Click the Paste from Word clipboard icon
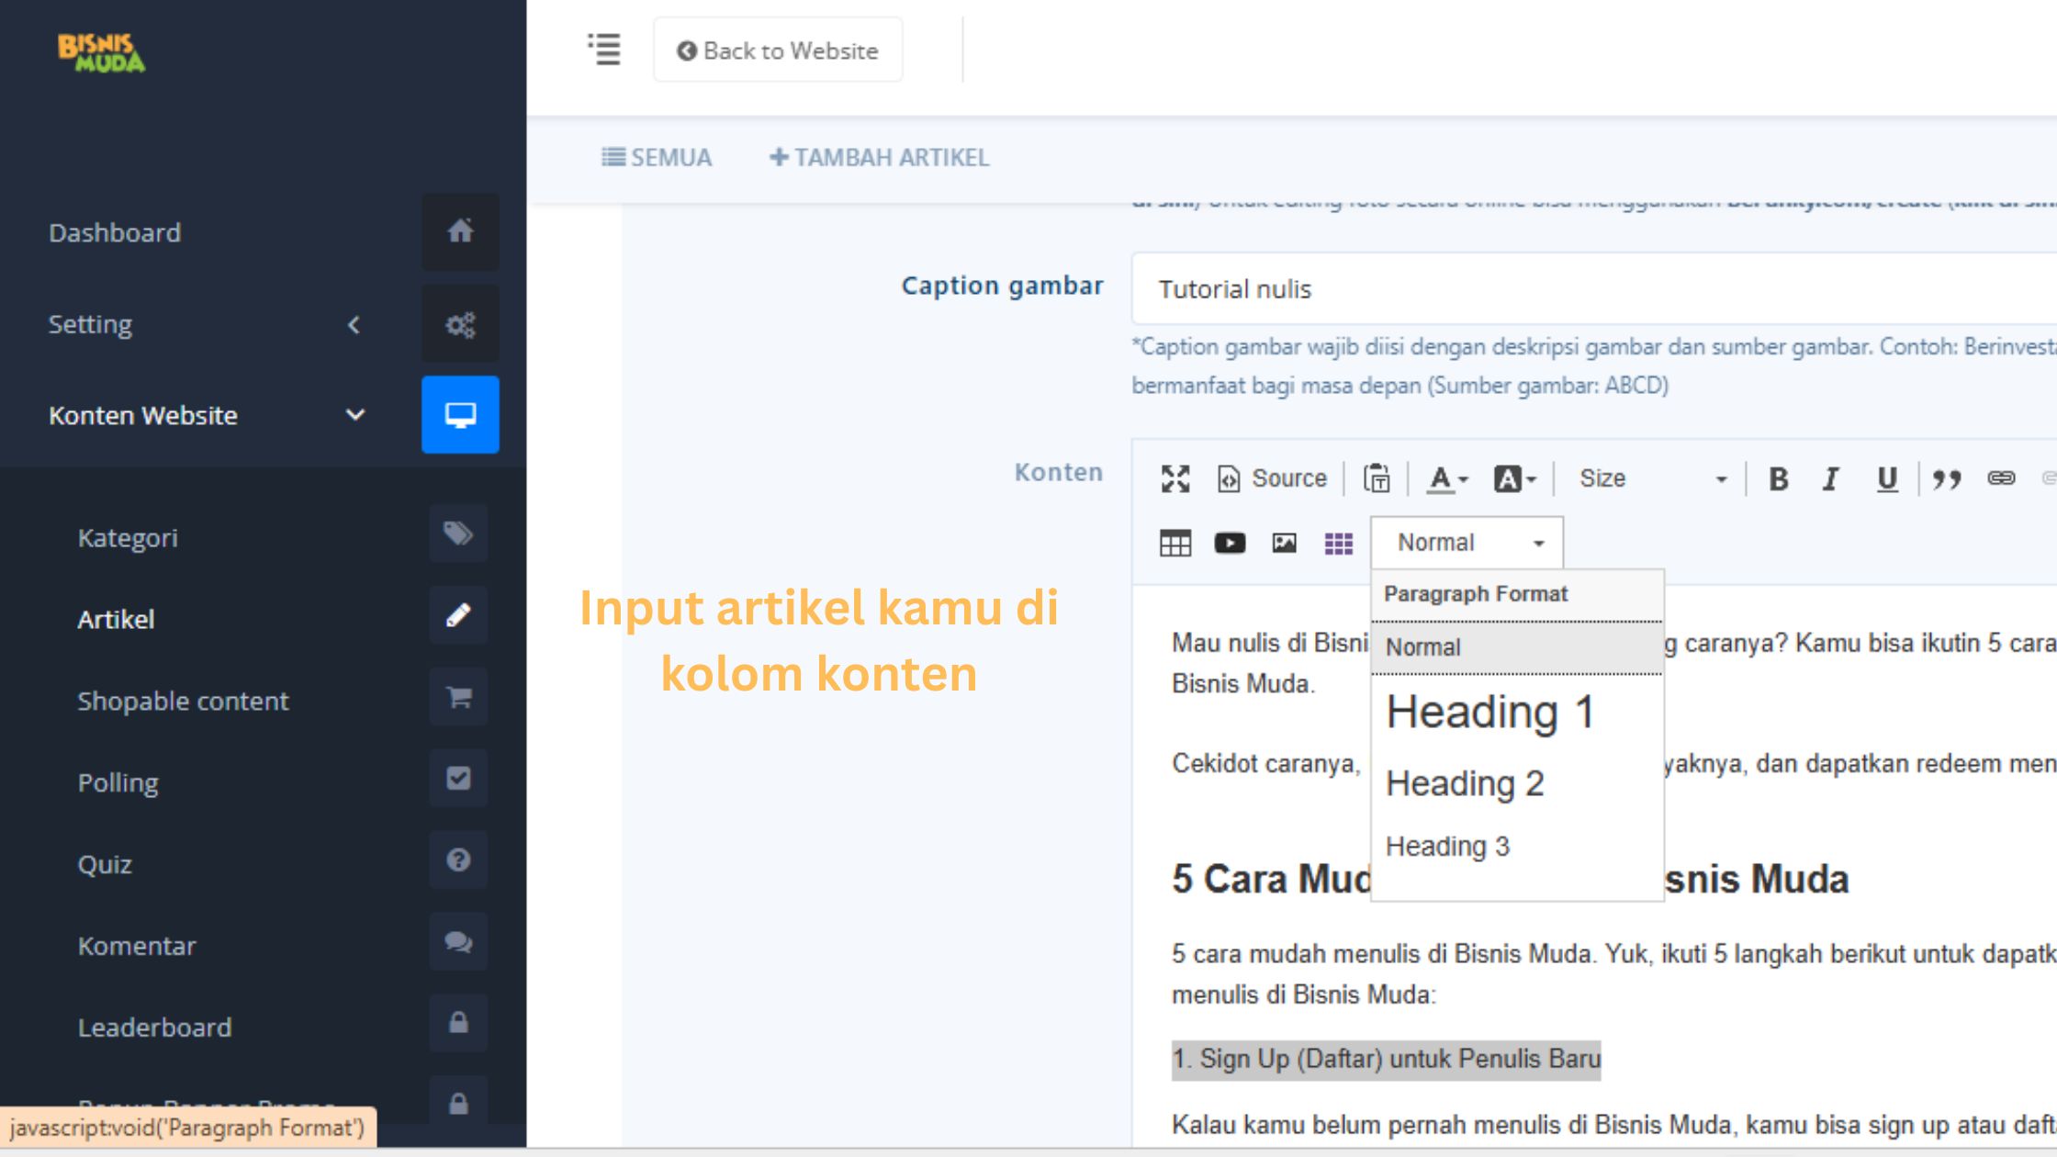 point(1377,478)
